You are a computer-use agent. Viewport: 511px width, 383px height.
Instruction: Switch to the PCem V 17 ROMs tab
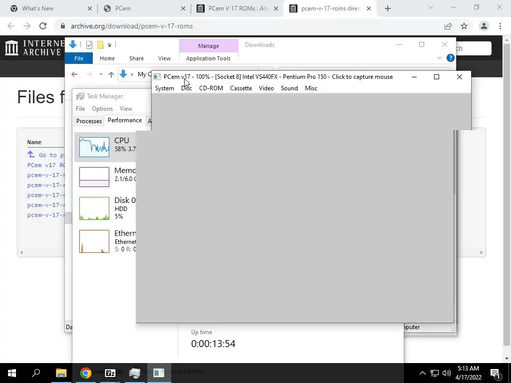point(238,8)
